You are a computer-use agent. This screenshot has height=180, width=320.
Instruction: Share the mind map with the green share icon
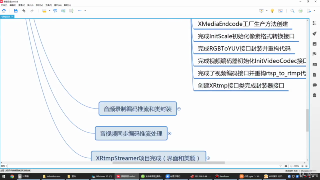(x=301, y=11)
